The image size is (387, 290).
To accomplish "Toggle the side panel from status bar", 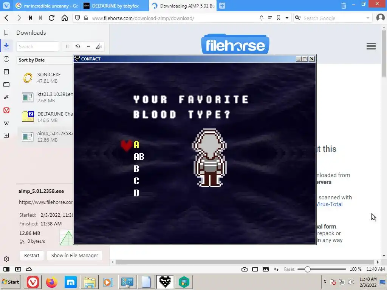I will point(6,269).
